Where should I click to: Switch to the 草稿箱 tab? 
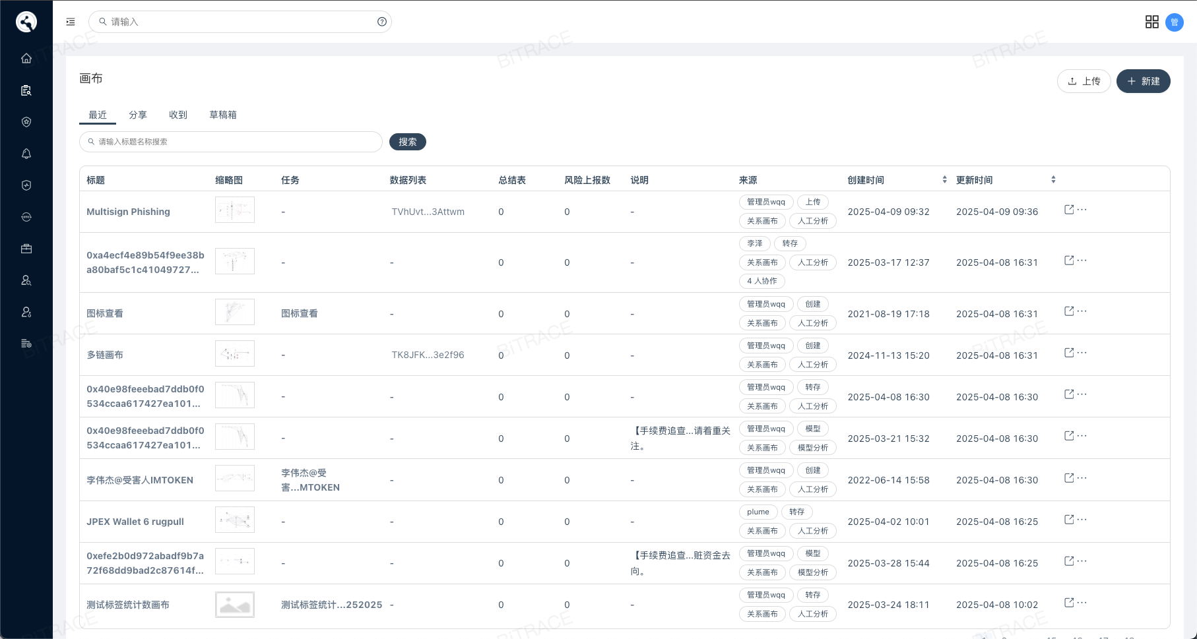coord(223,115)
